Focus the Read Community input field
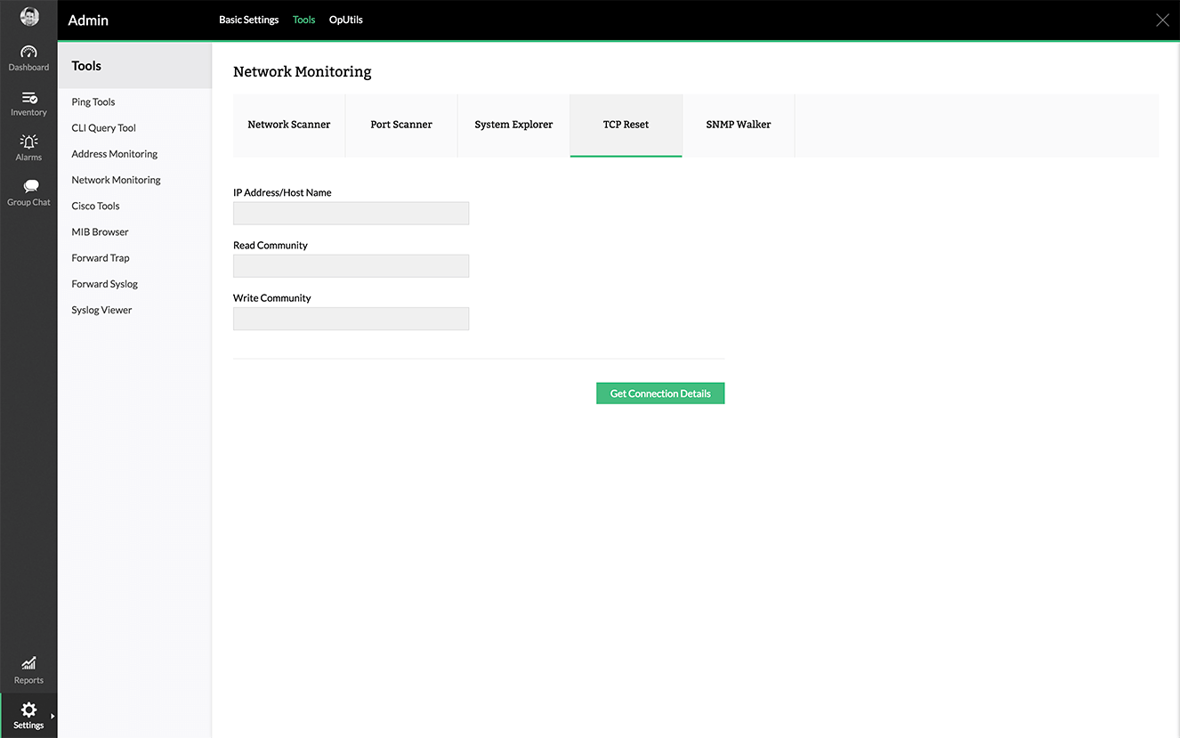 tap(351, 265)
